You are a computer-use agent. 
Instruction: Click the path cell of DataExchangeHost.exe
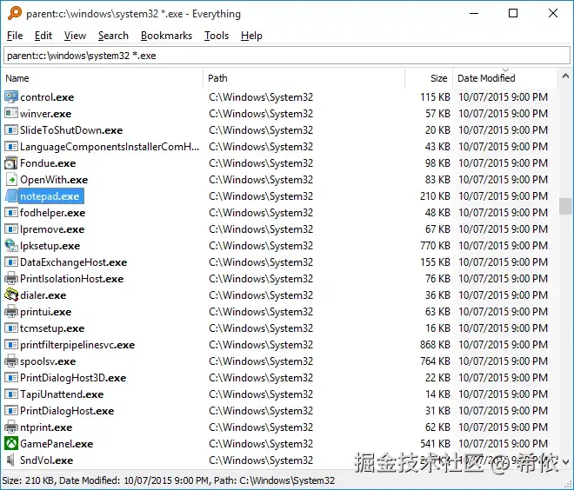[261, 262]
